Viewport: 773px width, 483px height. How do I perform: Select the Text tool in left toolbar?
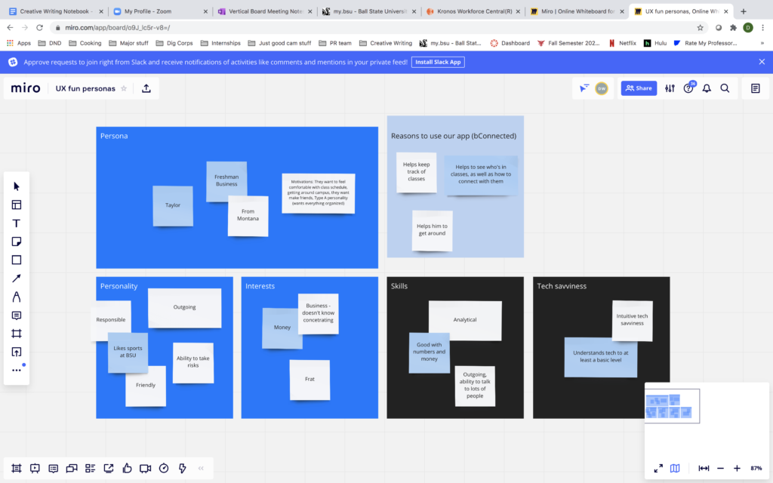[17, 223]
